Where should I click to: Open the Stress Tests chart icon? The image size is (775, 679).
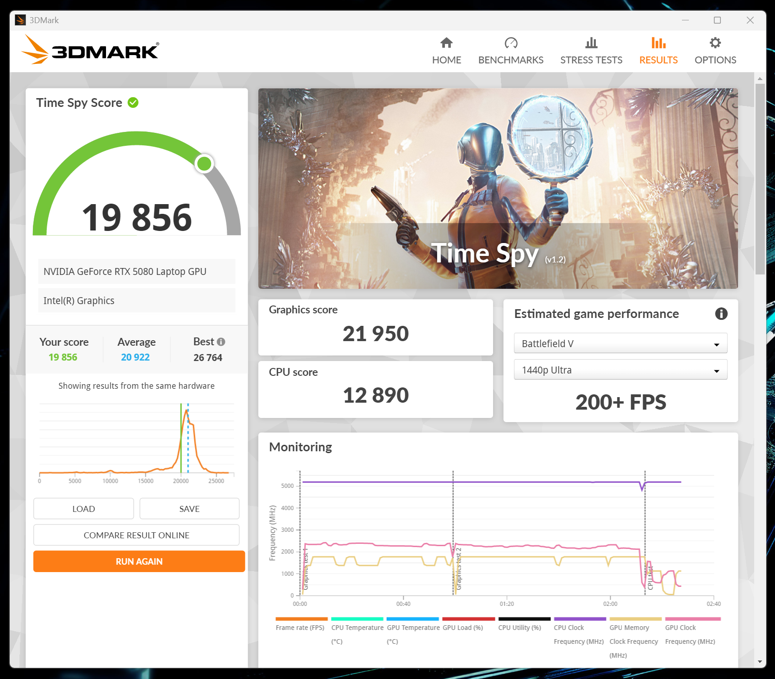click(591, 43)
